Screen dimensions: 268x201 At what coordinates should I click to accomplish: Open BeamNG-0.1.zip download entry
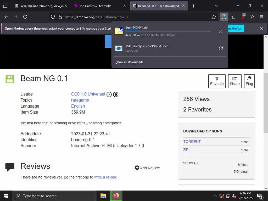[x=164, y=31]
